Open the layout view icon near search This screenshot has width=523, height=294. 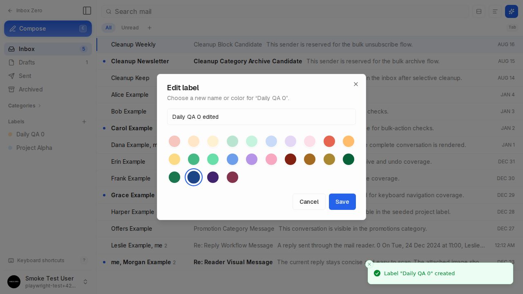coord(479,11)
